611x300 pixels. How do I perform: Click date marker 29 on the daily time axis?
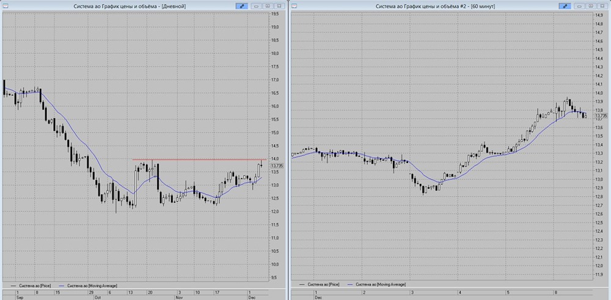click(x=91, y=292)
